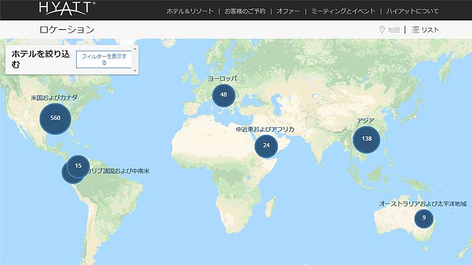The width and height of the screenshot is (472, 265).
Task: Click the Hyatt logo
Action: click(67, 9)
